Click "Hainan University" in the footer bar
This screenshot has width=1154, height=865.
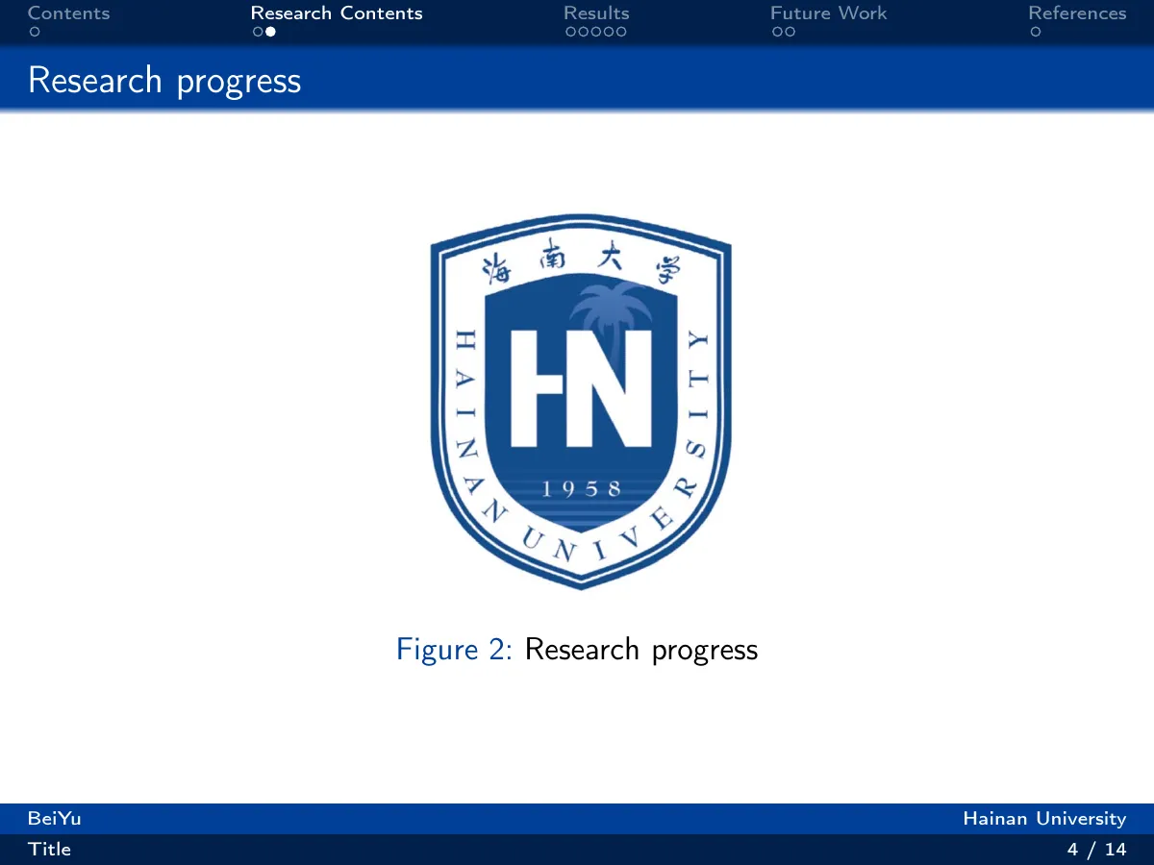click(1044, 819)
